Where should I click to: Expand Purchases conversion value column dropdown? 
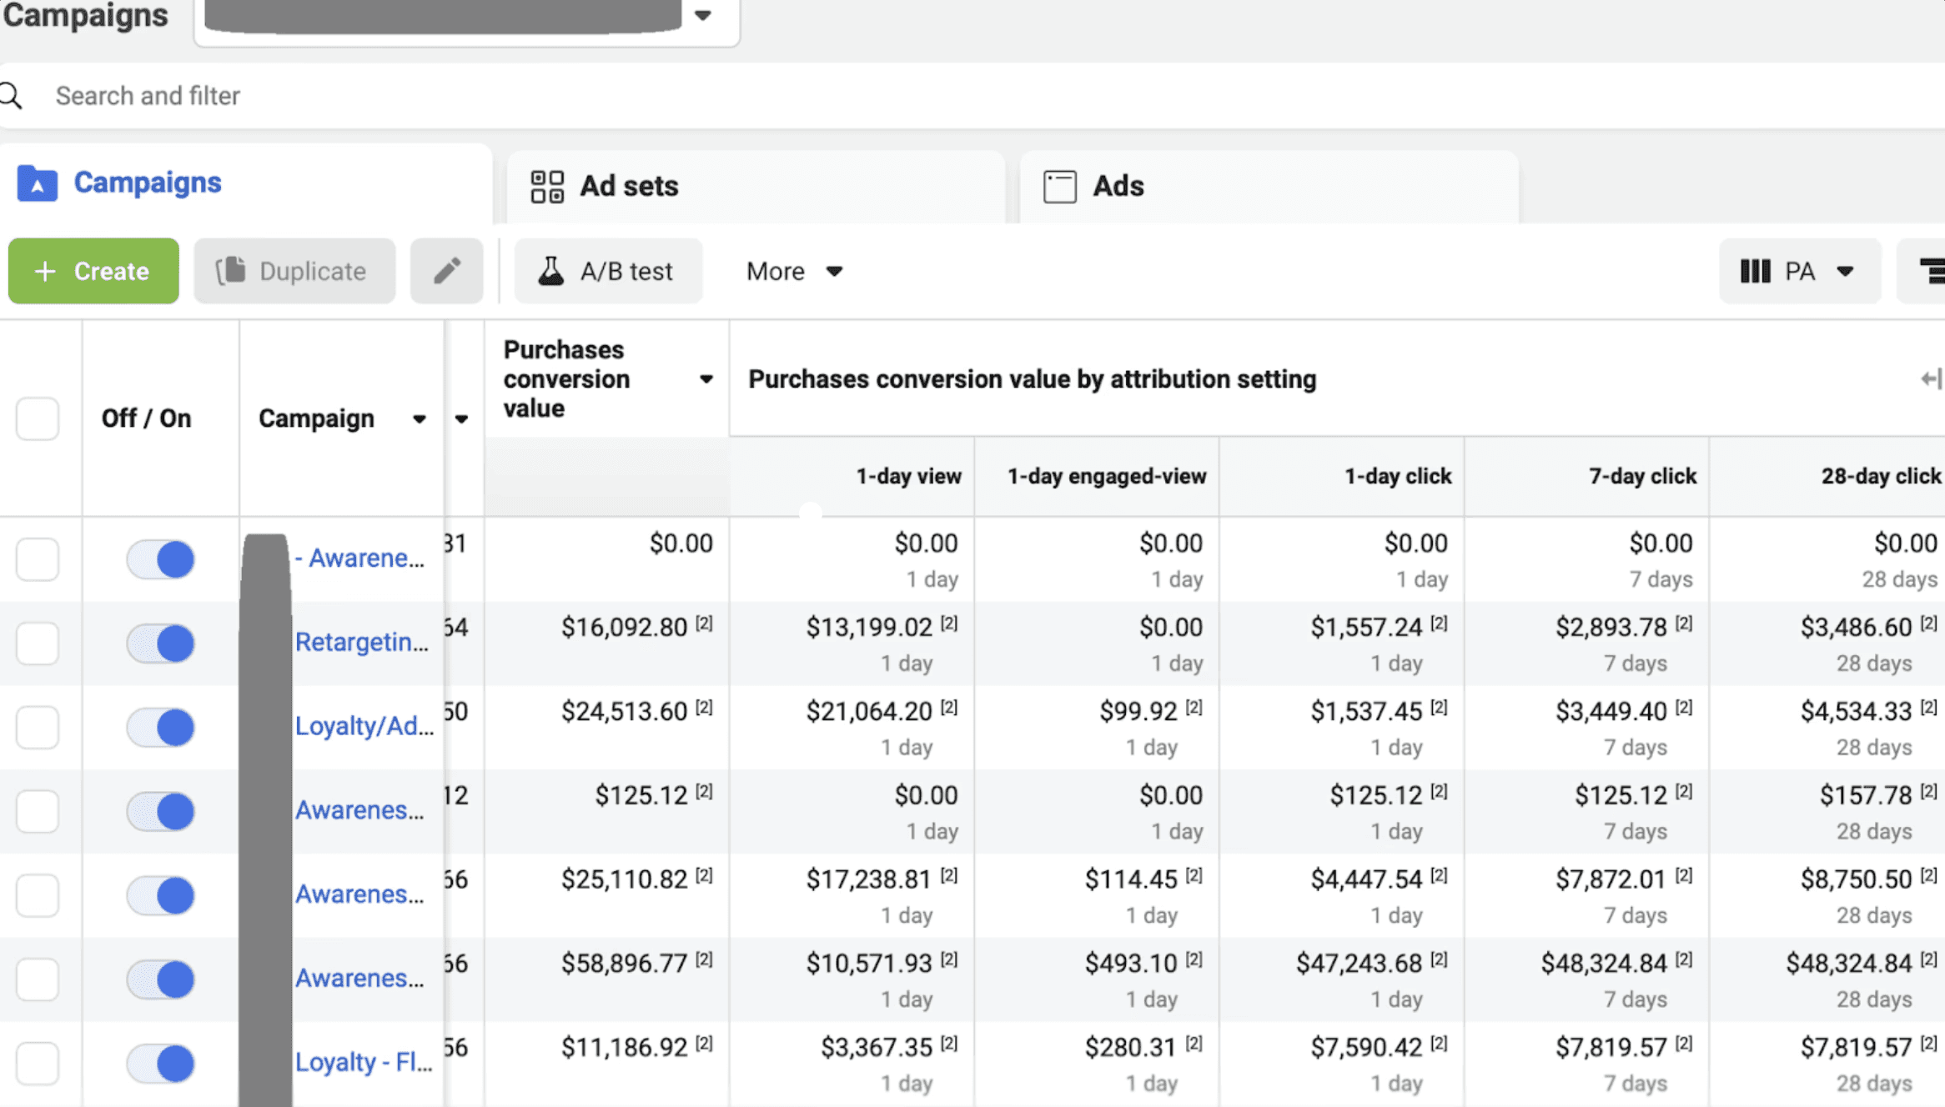706,379
